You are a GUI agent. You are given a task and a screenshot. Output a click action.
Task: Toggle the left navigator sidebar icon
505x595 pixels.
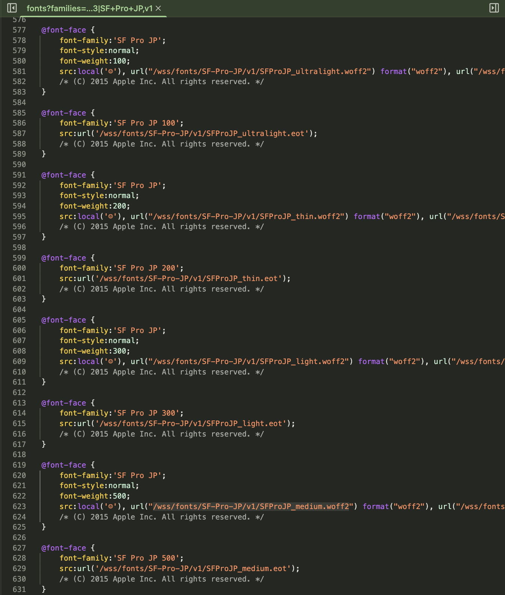coord(12,8)
